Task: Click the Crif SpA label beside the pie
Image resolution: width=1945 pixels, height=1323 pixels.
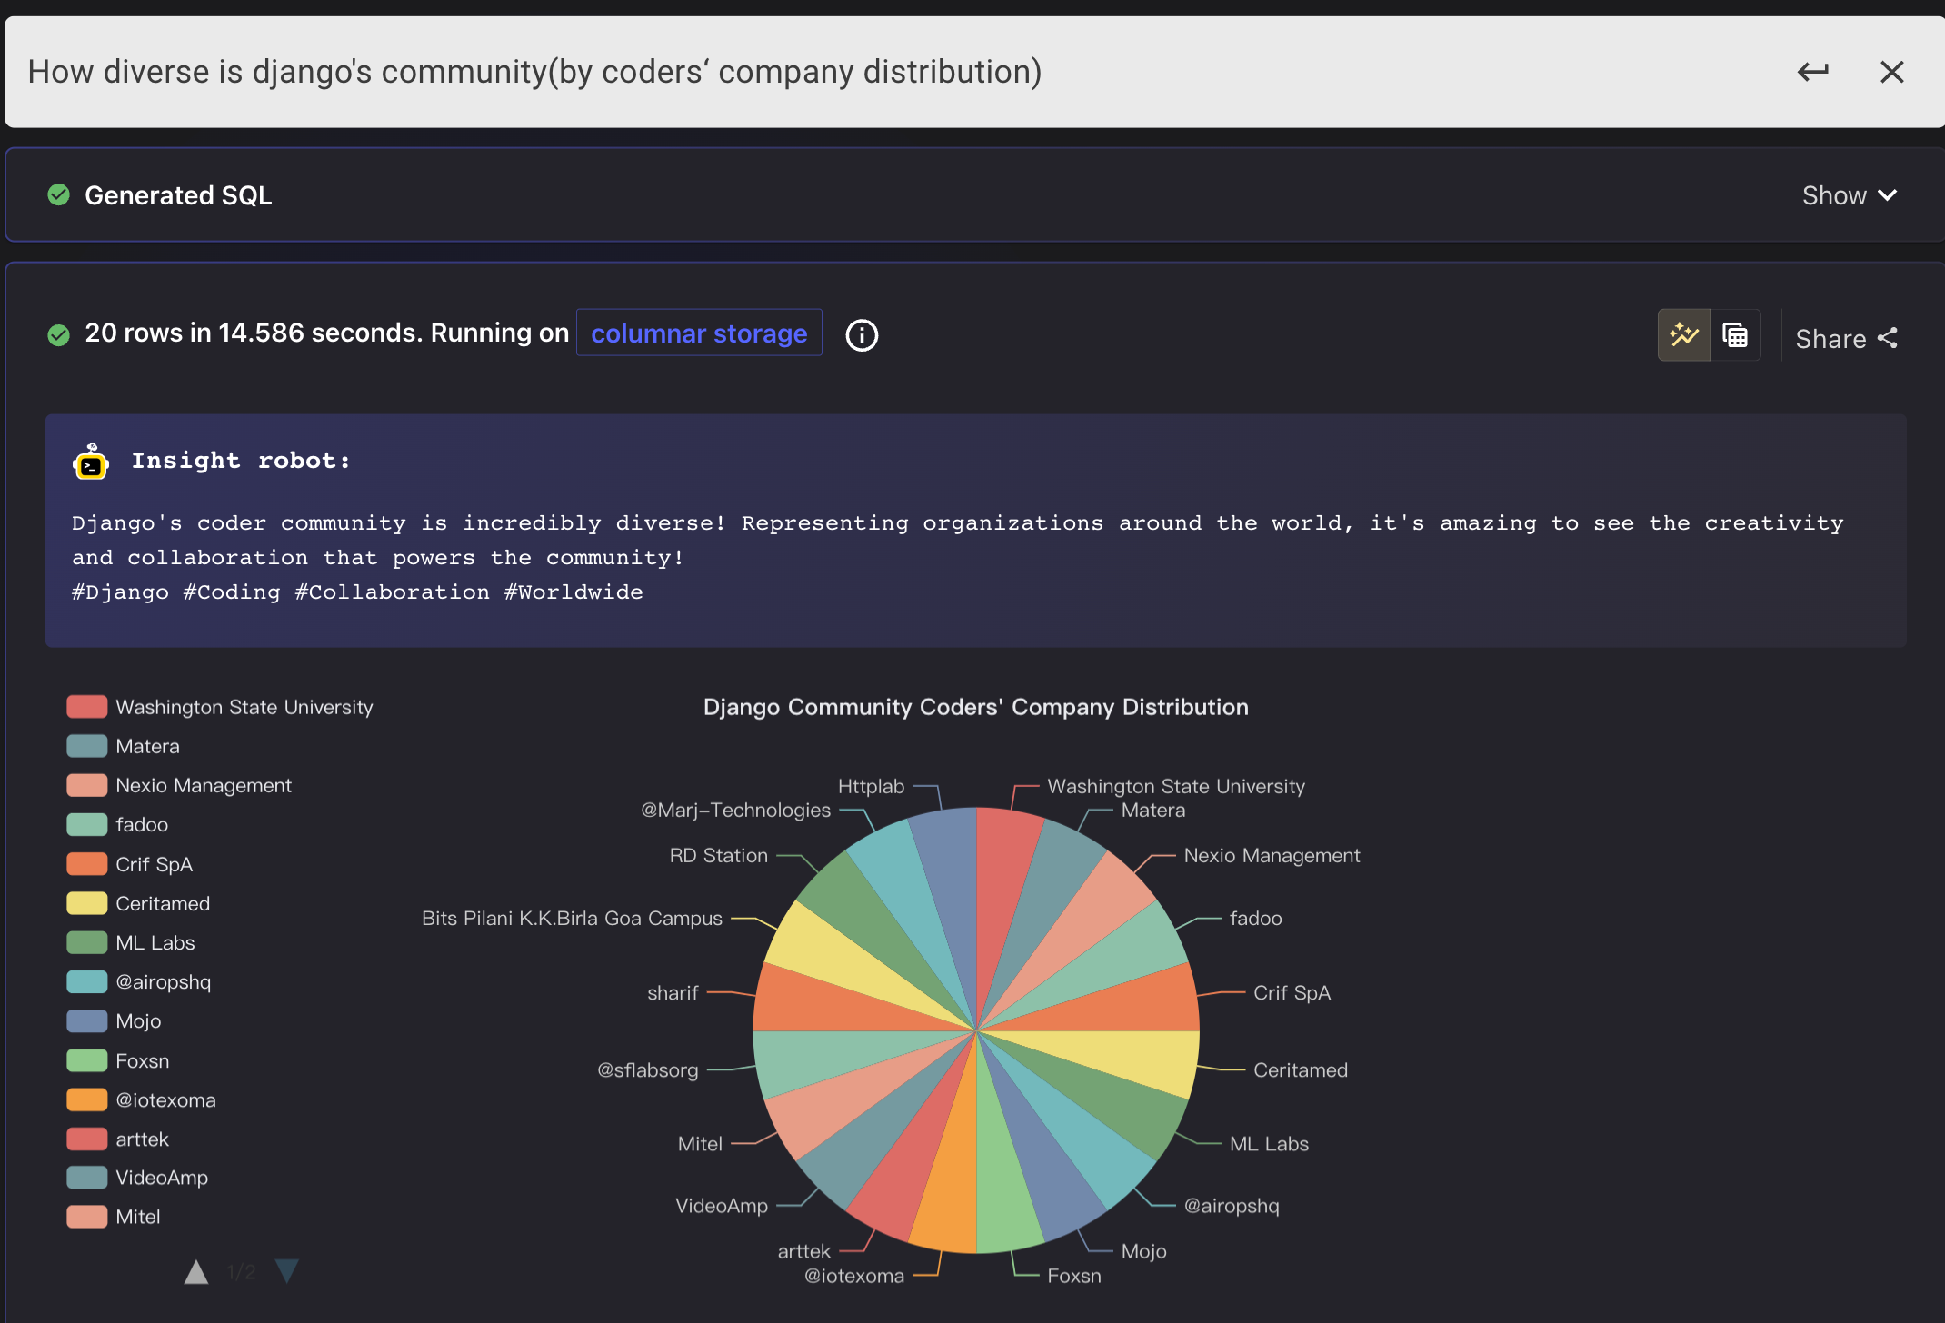Action: (1292, 992)
